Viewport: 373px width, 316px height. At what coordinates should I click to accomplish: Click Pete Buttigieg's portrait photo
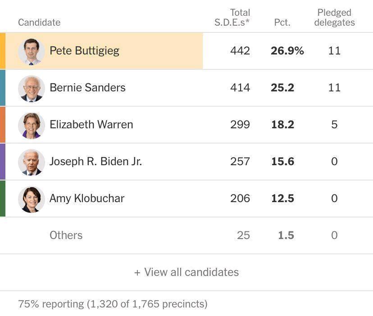click(x=32, y=51)
